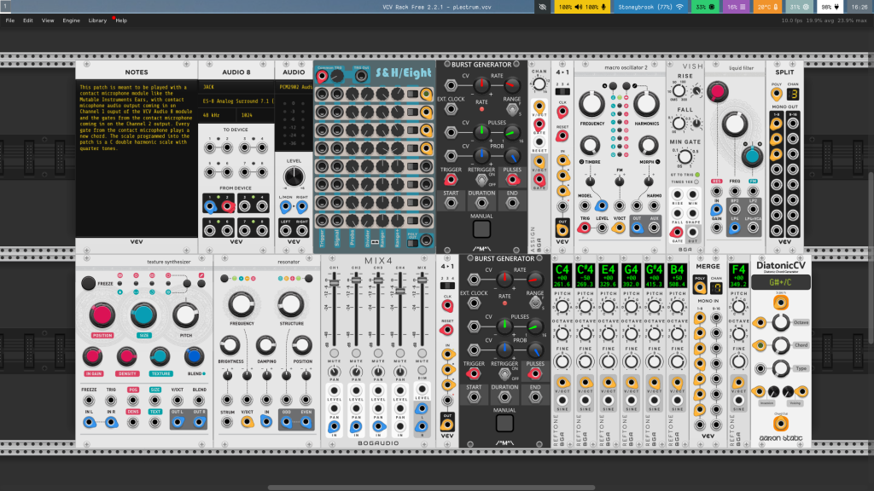Select the SPLIT module POLY input port
This screenshot has width=874, height=491.
coord(776,94)
